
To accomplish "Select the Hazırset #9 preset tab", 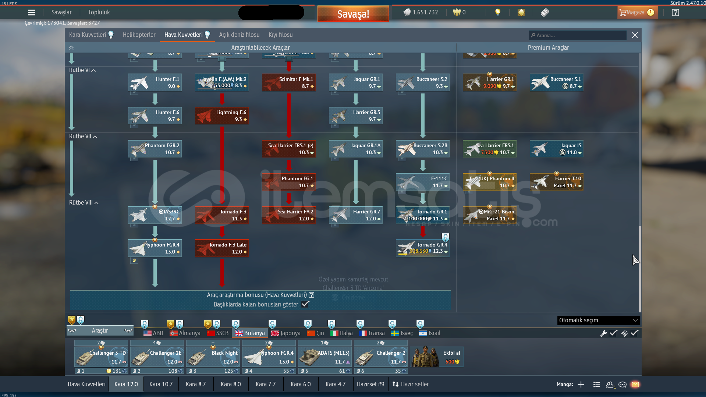I will 370,384.
